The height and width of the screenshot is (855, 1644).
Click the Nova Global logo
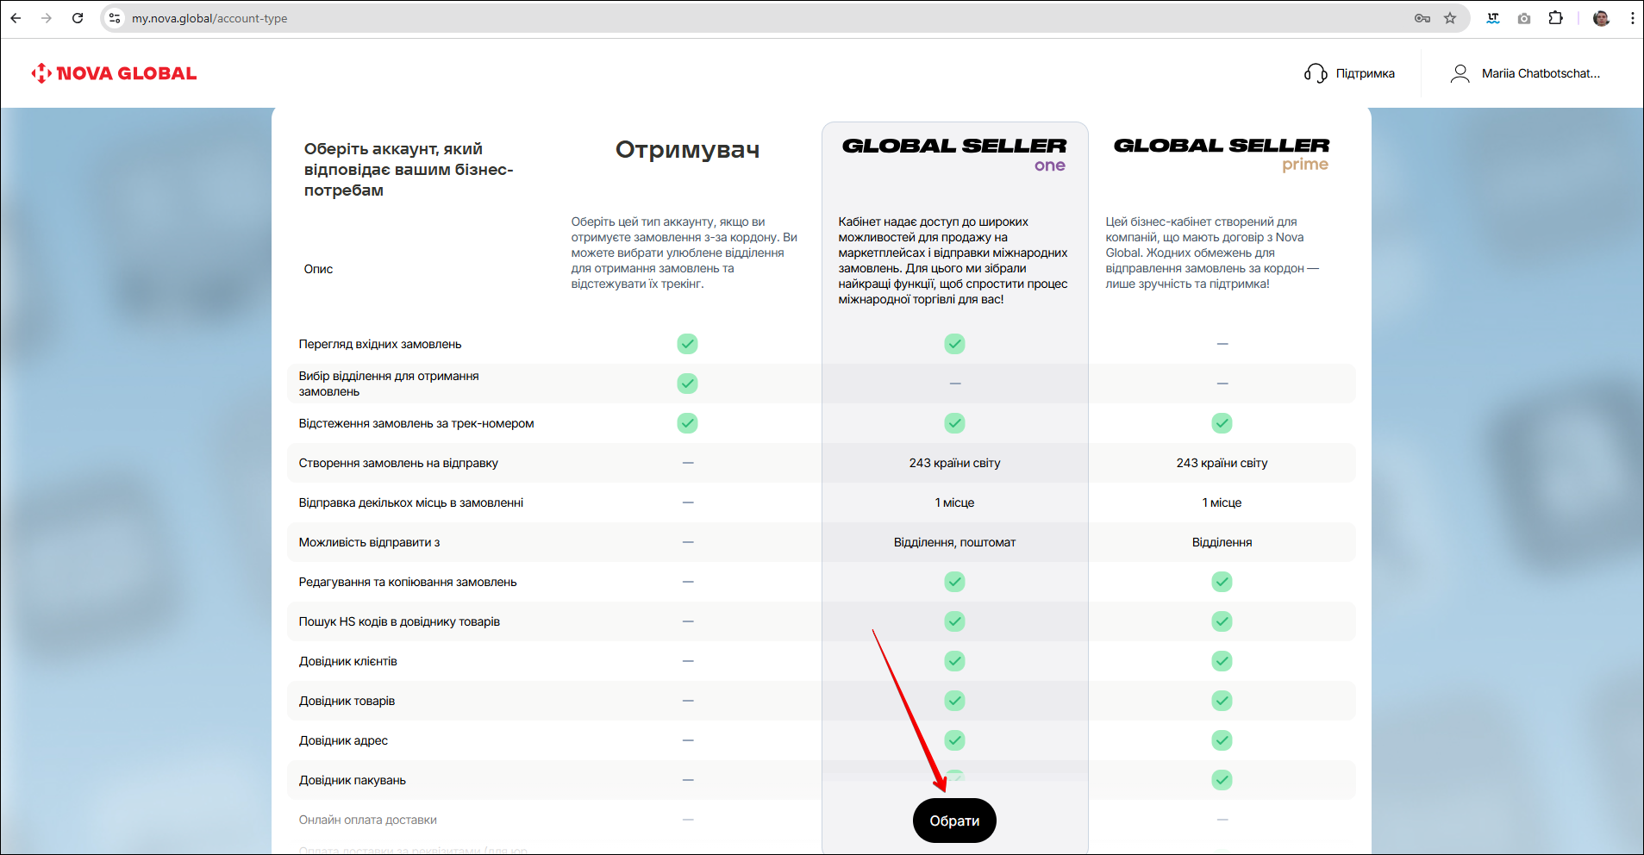(114, 73)
